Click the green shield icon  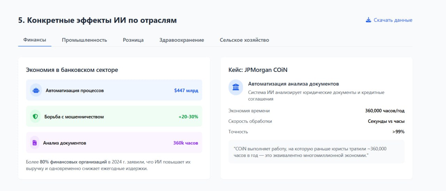(35, 117)
